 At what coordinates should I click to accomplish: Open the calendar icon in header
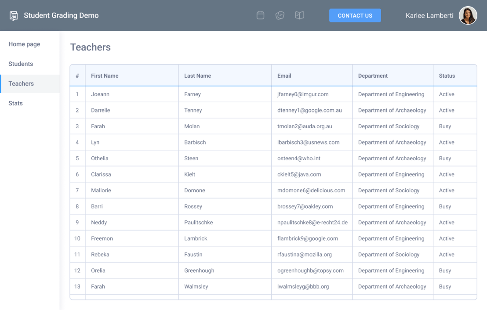(x=260, y=15)
